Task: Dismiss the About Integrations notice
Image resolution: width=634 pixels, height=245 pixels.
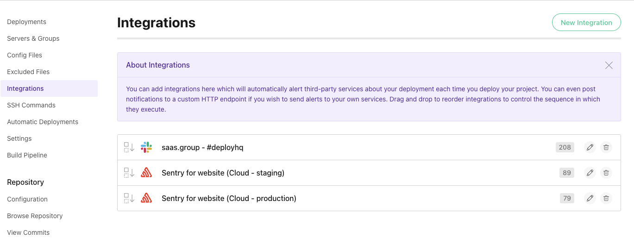Action: point(609,65)
